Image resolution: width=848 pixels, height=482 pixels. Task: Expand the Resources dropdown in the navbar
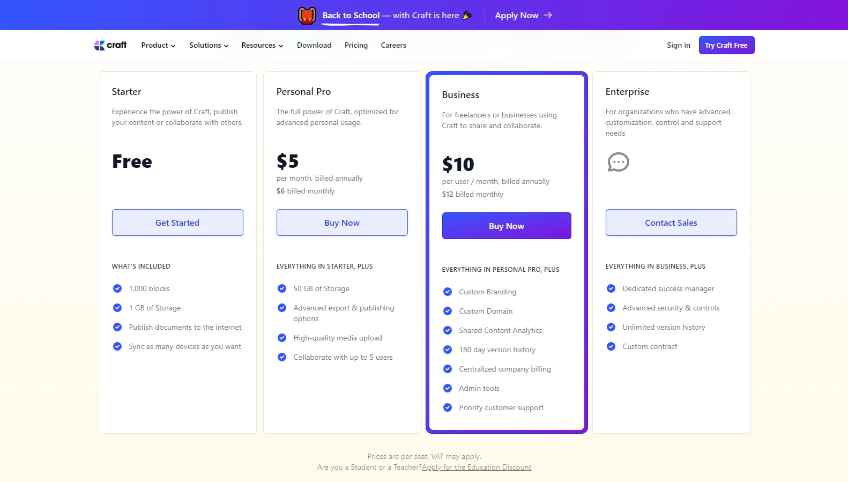point(262,45)
